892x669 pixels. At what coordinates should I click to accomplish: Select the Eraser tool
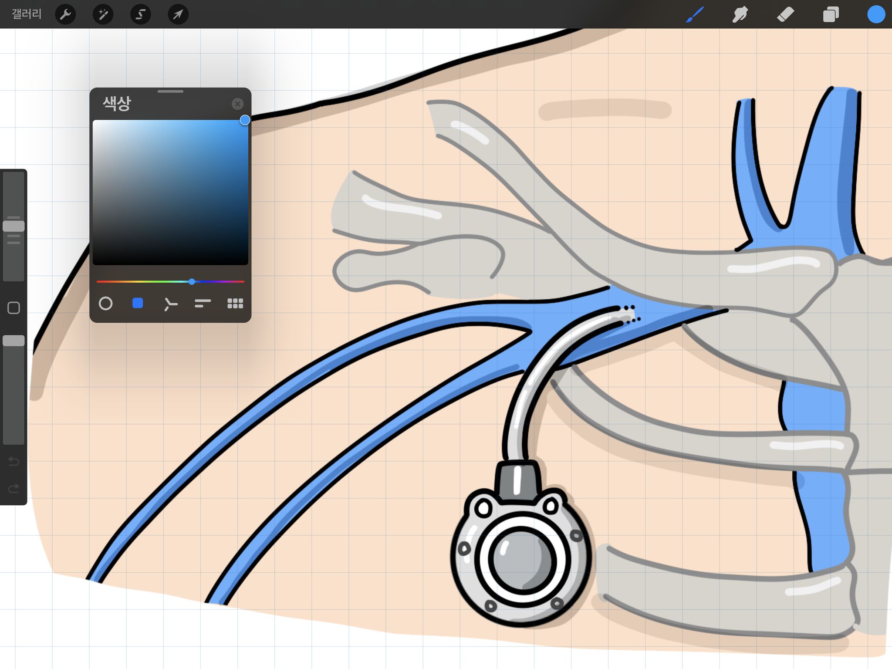786,14
